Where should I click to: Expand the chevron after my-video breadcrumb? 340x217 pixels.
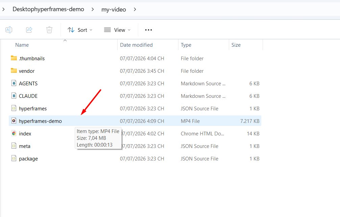pos(135,9)
